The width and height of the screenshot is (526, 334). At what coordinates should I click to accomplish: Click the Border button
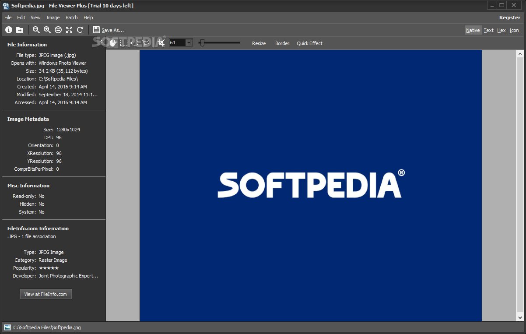(x=282, y=43)
